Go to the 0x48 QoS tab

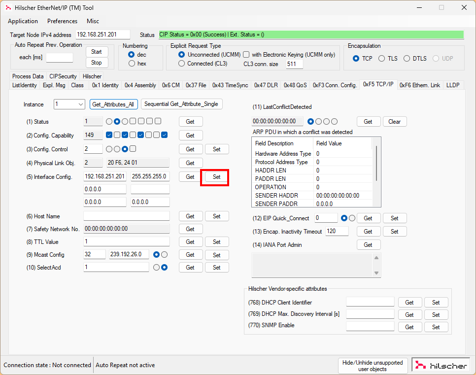[x=295, y=85]
